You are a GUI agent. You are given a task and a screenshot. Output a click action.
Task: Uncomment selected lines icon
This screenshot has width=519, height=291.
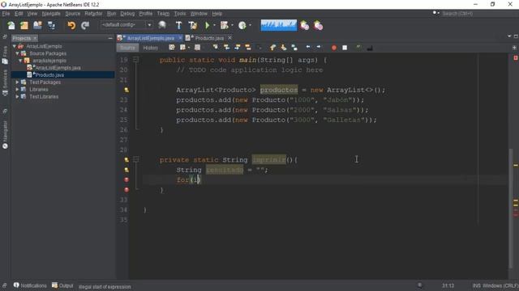pos(370,48)
